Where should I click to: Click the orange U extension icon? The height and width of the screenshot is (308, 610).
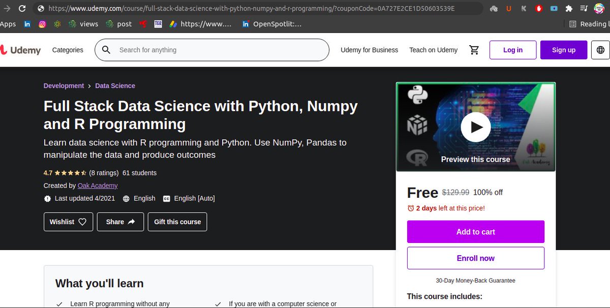(509, 9)
